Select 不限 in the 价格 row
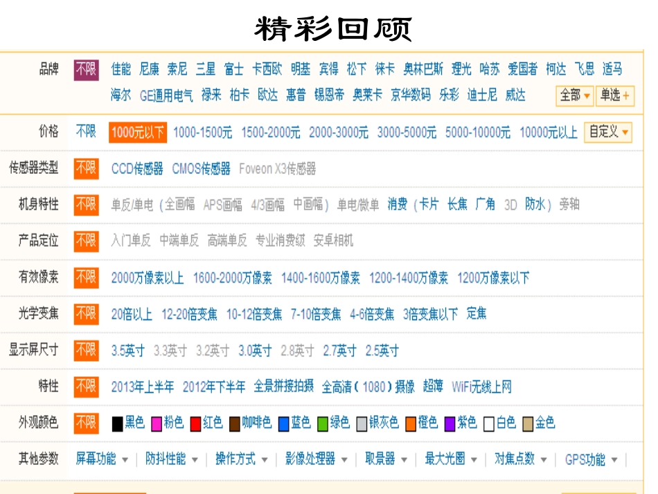 click(x=86, y=132)
